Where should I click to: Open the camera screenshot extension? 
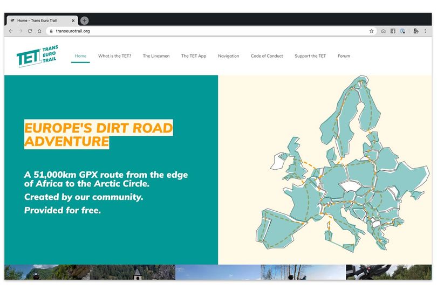coord(384,31)
